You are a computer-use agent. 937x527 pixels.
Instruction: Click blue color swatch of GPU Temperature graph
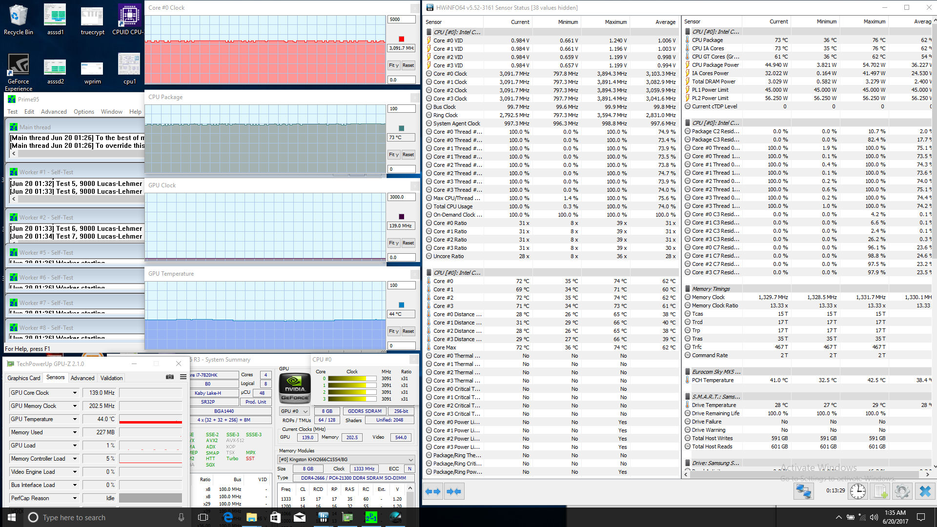(x=402, y=305)
